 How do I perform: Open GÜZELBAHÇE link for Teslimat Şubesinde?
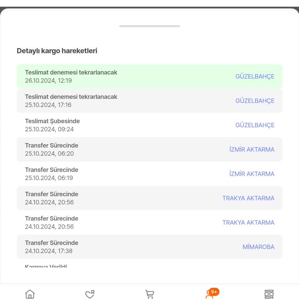point(255,125)
